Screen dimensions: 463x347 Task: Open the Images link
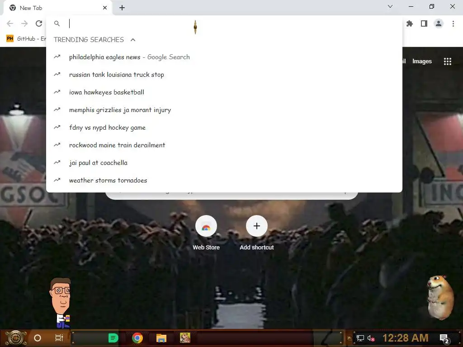coord(422,61)
